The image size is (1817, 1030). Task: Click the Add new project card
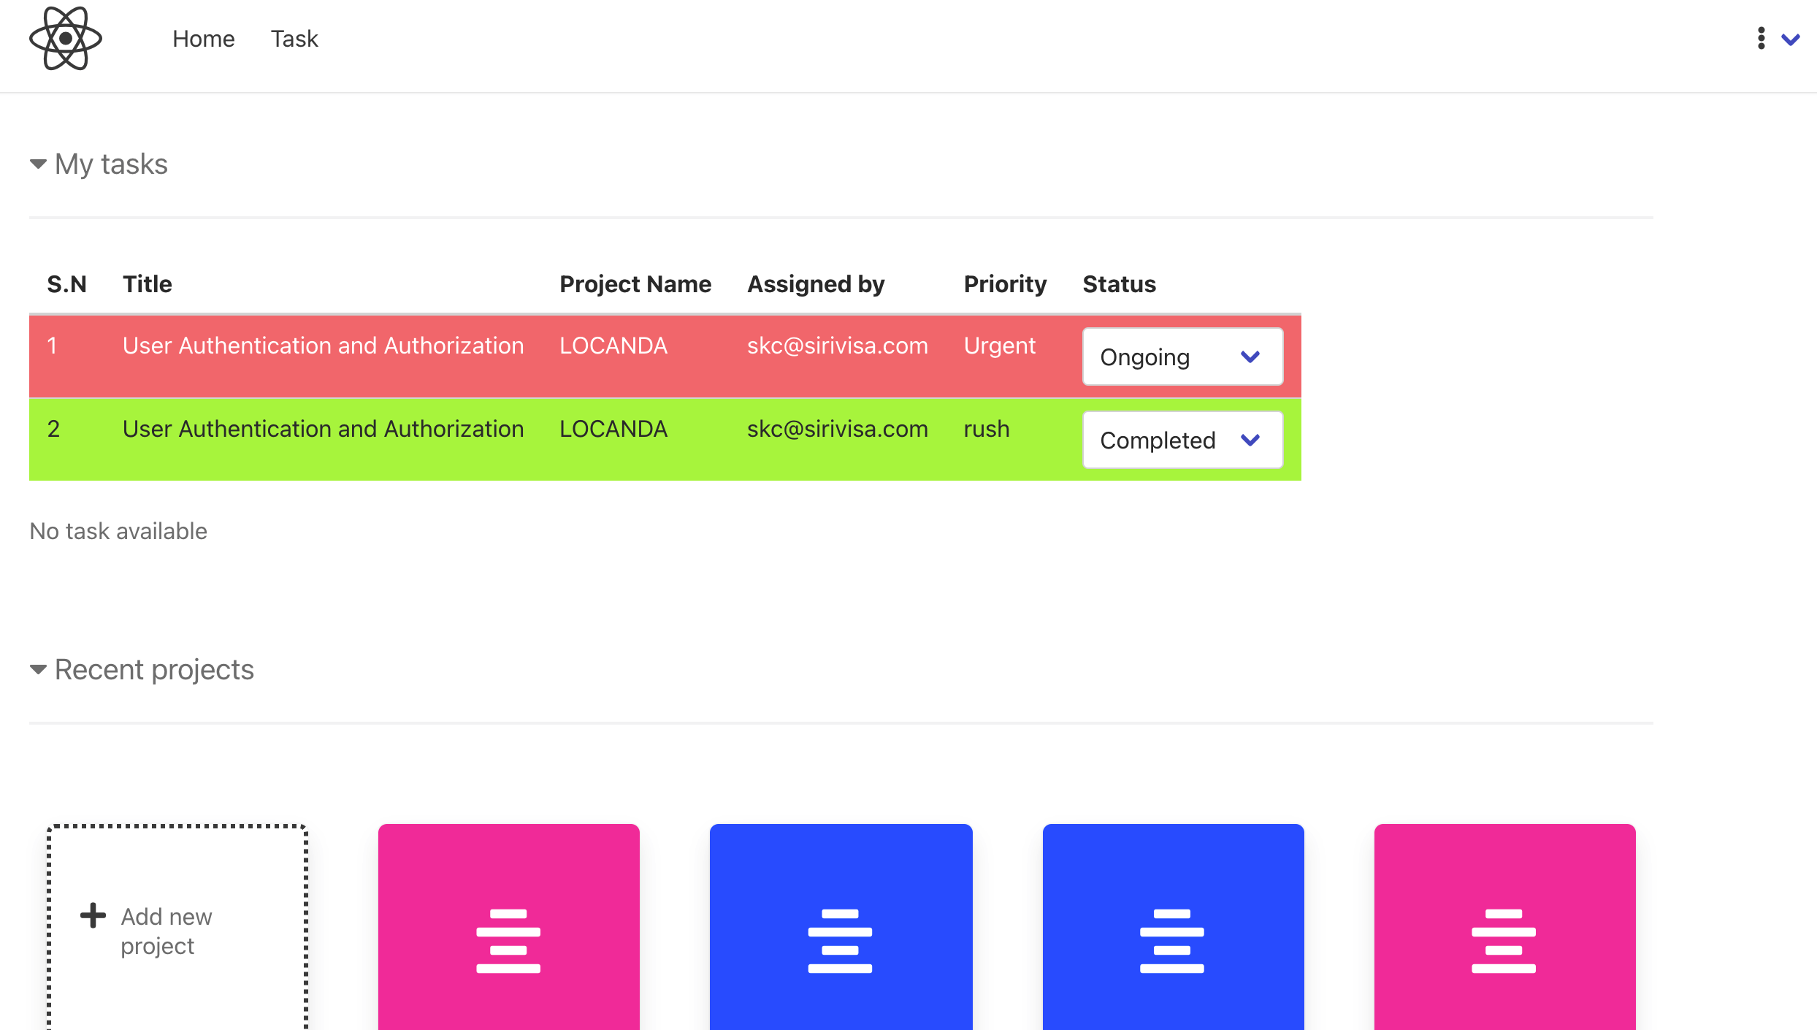coord(176,930)
